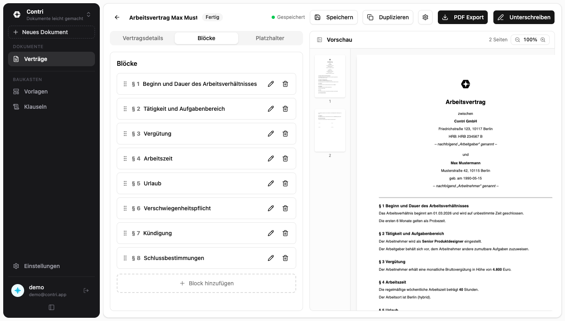Screen dimensions: 565x321
Task: Delete the § 6 Verschwiegenheitspflicht block
Action: coord(285,208)
